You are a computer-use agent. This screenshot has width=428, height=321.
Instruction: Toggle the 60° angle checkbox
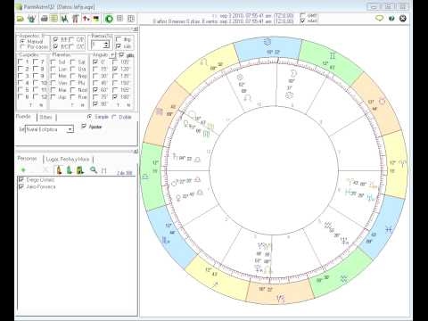click(95, 90)
